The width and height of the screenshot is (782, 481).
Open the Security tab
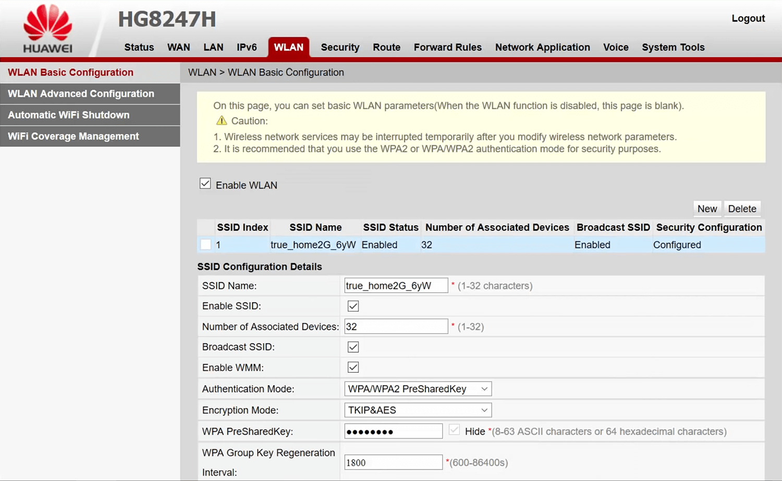point(340,47)
